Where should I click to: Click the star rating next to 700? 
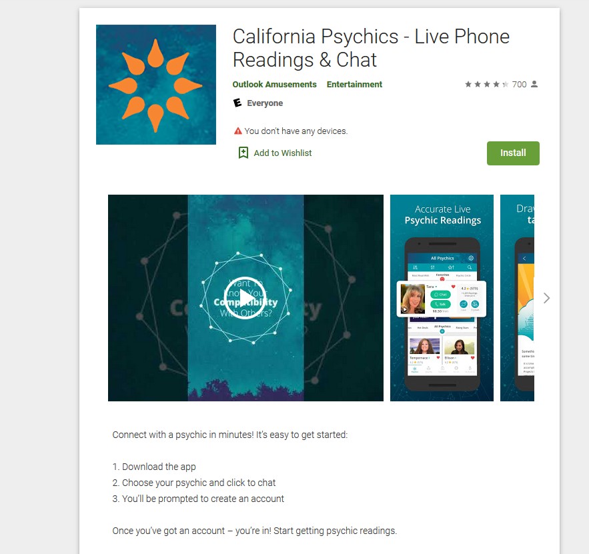[486, 85]
